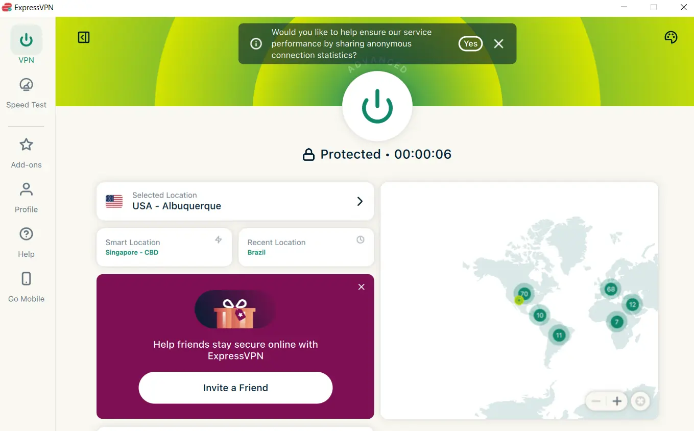694x431 pixels.
Task: Dismiss the statistics sharing notification
Action: 499,44
